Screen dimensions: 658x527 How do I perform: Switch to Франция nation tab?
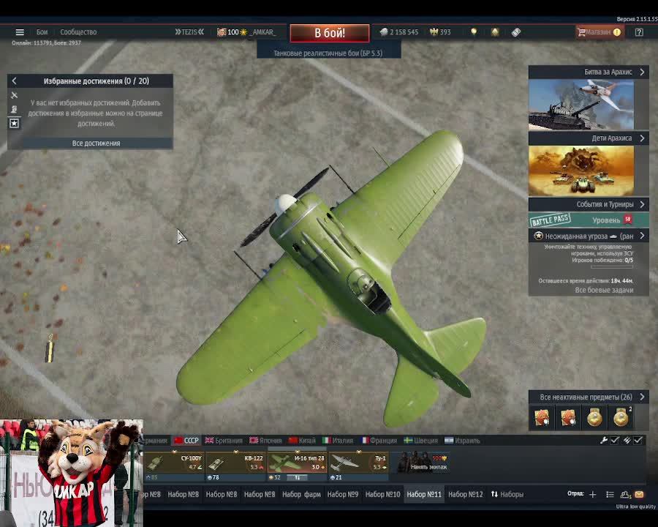pos(379,441)
